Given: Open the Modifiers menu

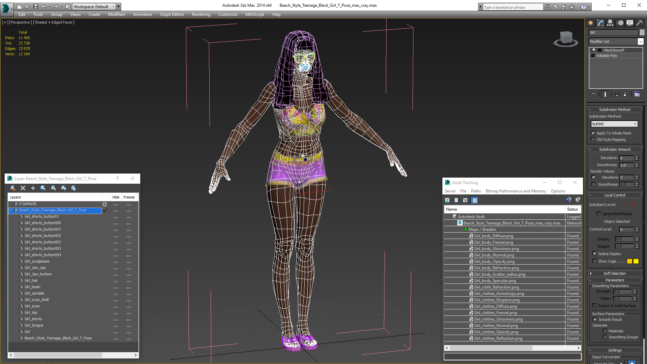Looking at the screenshot, I should click(117, 14).
